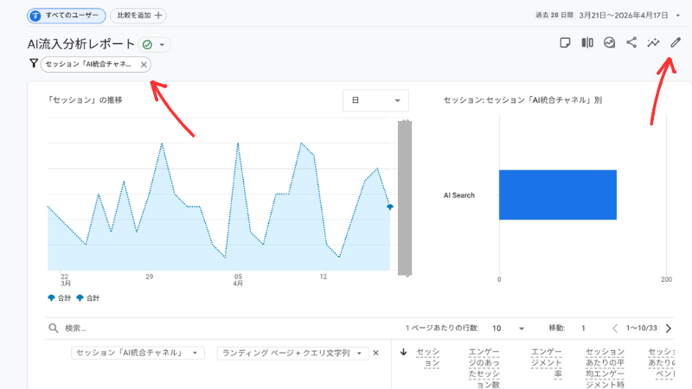Open the annotations note icon
This screenshot has height=389, width=692.
tap(565, 42)
